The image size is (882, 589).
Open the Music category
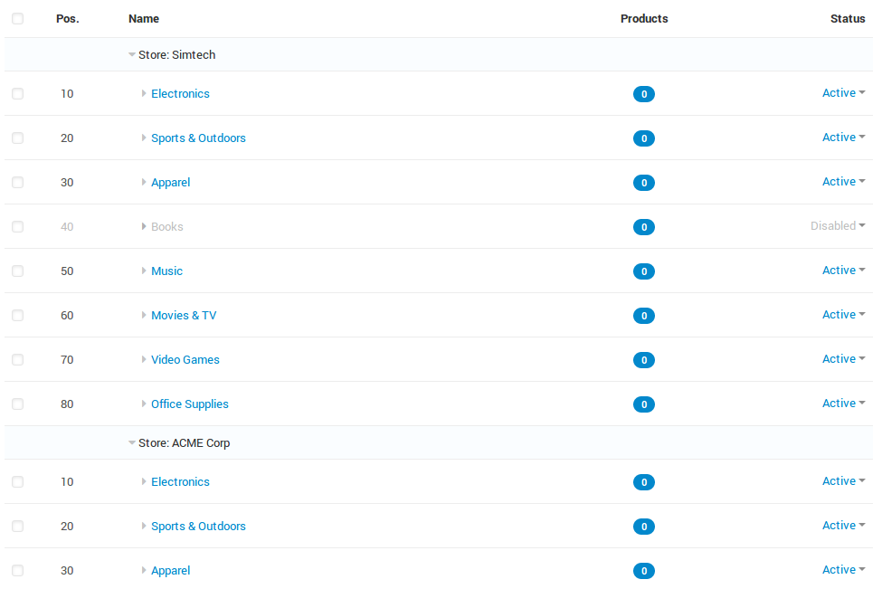(167, 271)
